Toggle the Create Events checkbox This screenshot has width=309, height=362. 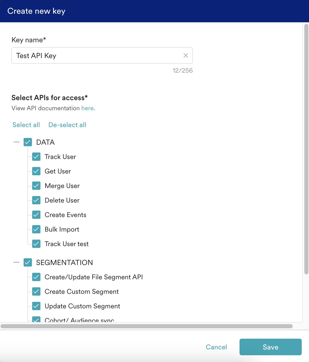36,215
